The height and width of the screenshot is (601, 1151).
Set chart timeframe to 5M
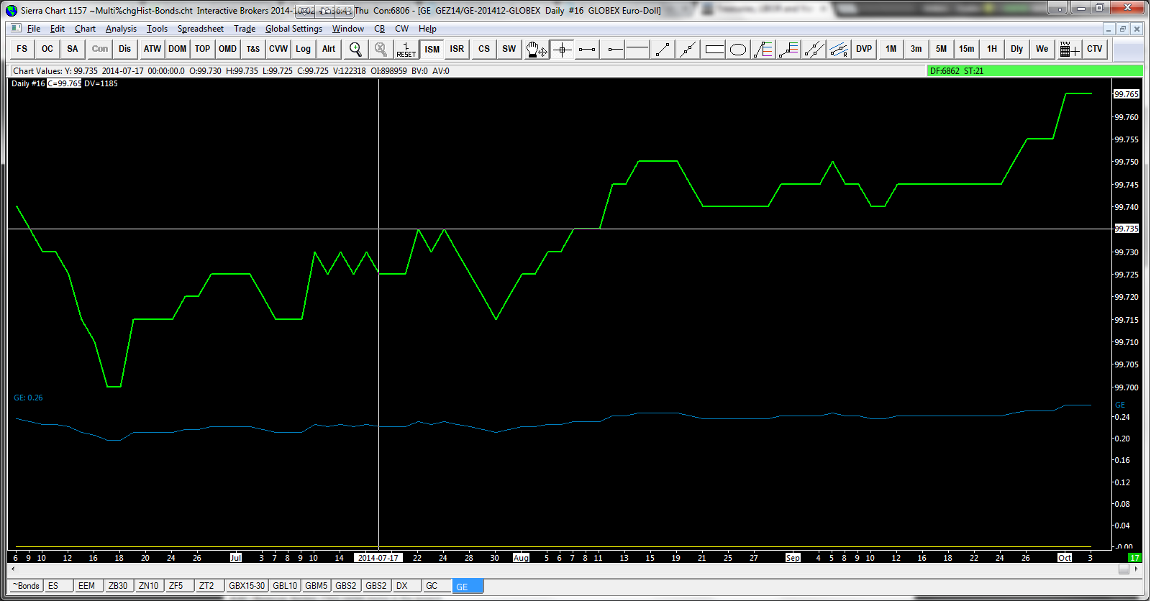coord(942,49)
